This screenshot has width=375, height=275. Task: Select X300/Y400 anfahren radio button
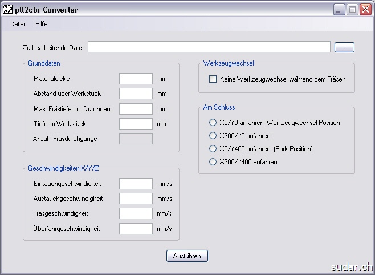click(x=213, y=162)
